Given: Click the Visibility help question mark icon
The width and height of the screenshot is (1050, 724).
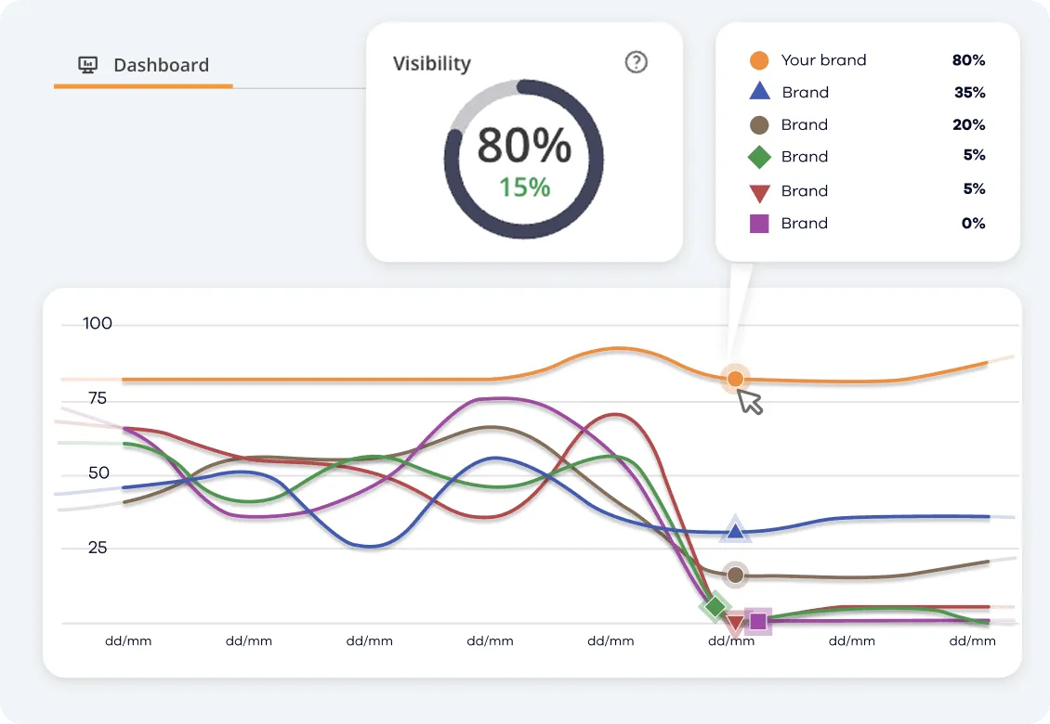Looking at the screenshot, I should click(x=636, y=62).
